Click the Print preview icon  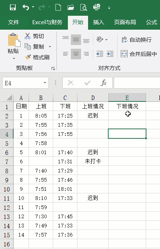pyautogui.click(x=83, y=7)
